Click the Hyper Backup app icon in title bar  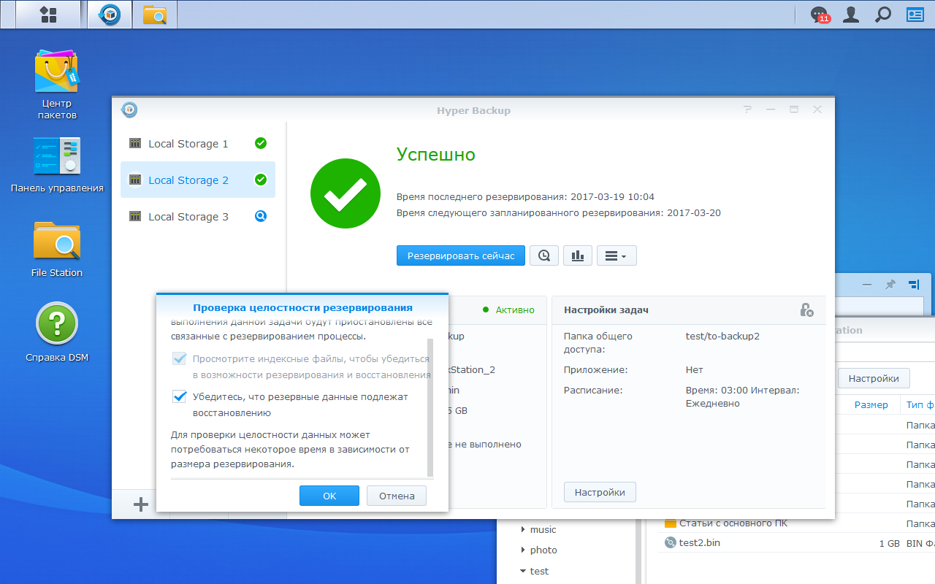click(x=129, y=109)
